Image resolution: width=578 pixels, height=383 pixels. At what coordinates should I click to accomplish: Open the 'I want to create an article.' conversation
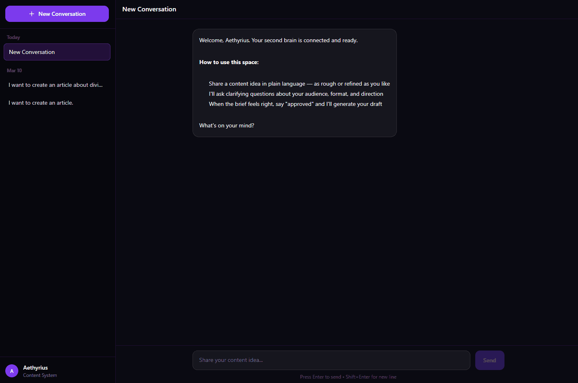point(57,103)
